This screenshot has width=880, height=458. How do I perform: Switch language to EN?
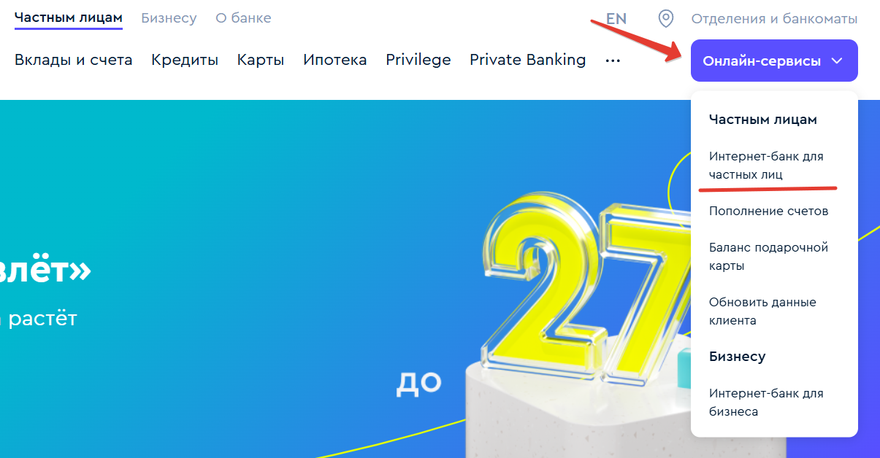click(x=616, y=19)
